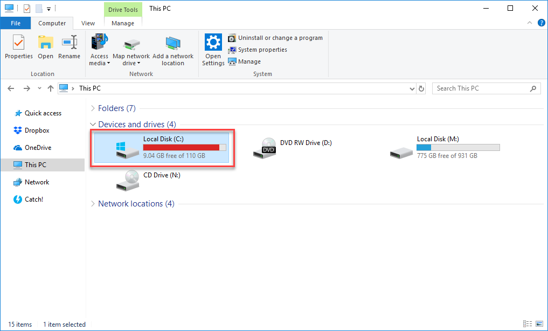This screenshot has width=548, height=331.
Task: Select the Local Disk (M:) drive icon
Action: point(401,153)
